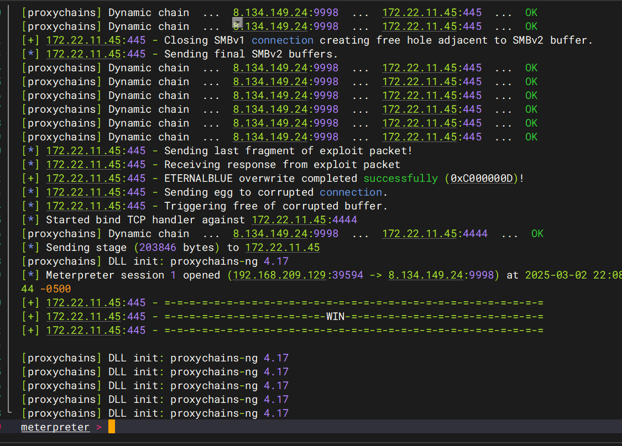Open the 0xC000000D status code link
Image resolution: width=622 pixels, height=446 pixels.
482,179
